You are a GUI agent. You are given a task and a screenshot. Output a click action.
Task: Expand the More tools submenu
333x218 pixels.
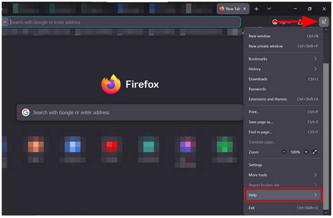283,175
